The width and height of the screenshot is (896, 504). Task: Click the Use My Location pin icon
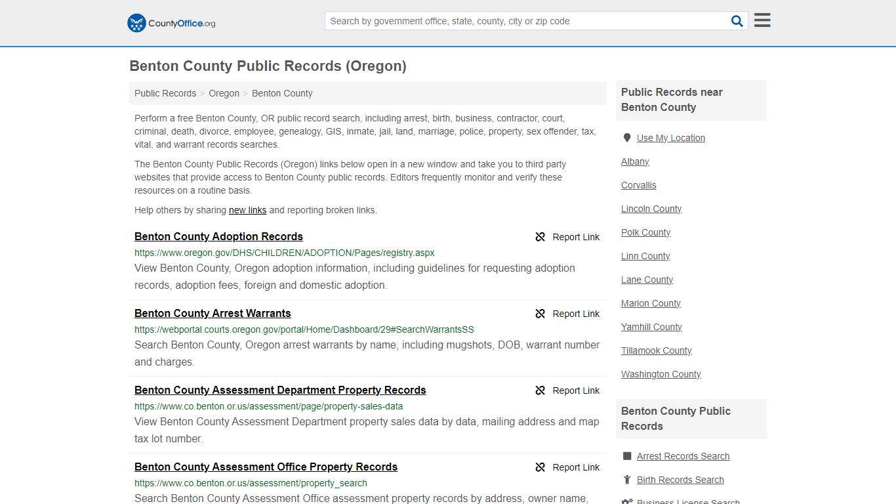pos(626,138)
